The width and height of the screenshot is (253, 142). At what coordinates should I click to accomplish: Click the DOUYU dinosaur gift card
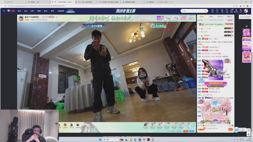[x=215, y=70]
